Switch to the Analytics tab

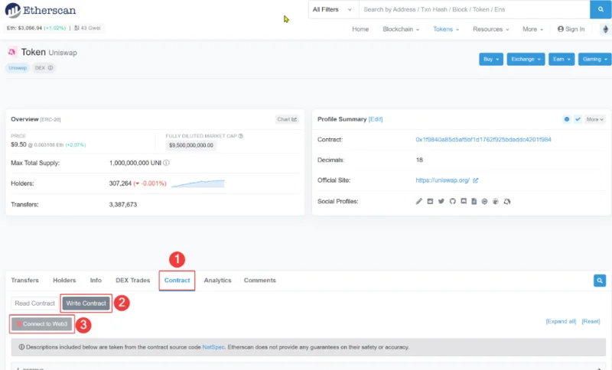pos(217,281)
